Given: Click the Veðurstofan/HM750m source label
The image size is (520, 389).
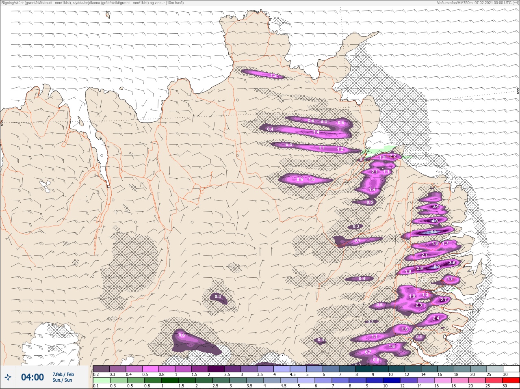Looking at the screenshot, I should [478, 2].
